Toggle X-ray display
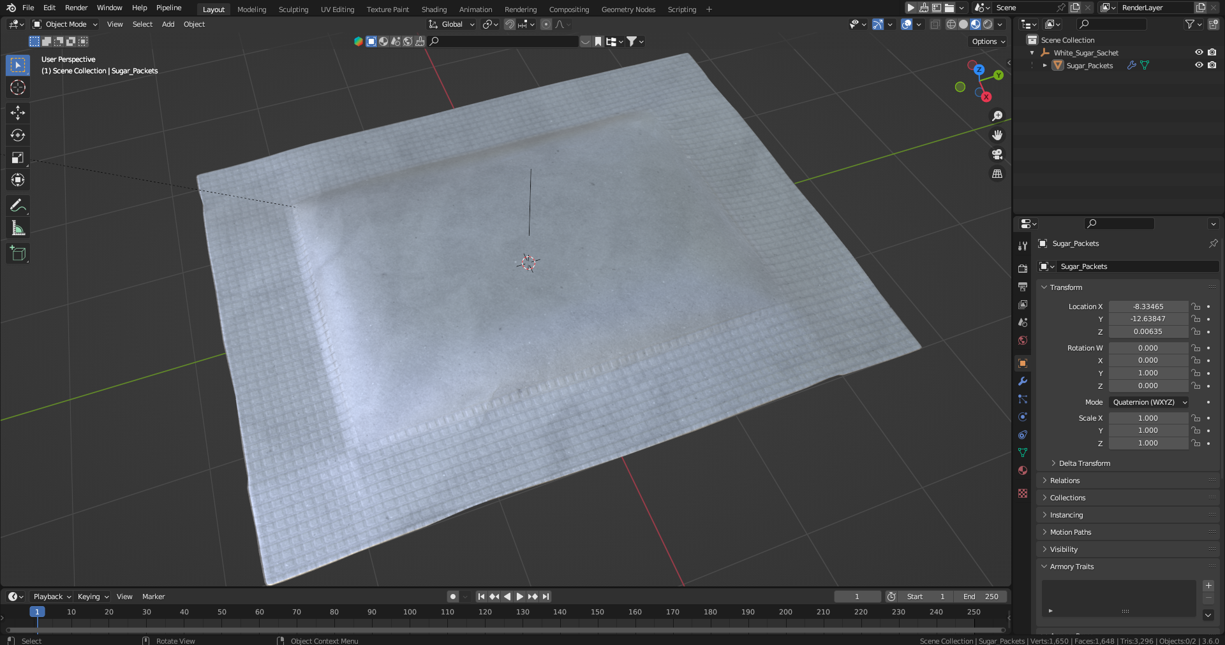 [x=935, y=24]
